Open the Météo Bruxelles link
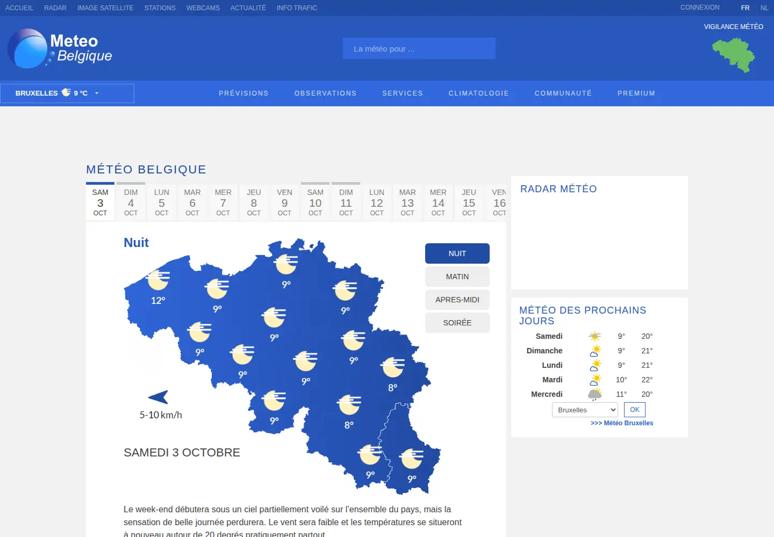The height and width of the screenshot is (537, 774). click(622, 423)
